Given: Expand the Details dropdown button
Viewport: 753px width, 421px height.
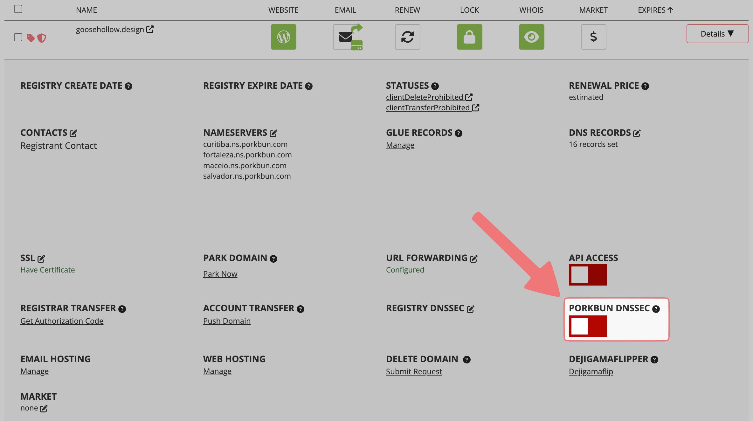Looking at the screenshot, I should (717, 34).
